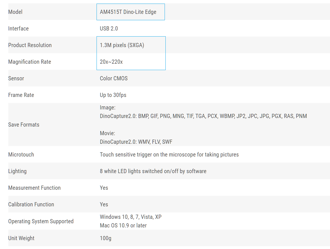Click the DinoCapture2.0 image formats list line
330x249 pixels.
click(x=203, y=116)
